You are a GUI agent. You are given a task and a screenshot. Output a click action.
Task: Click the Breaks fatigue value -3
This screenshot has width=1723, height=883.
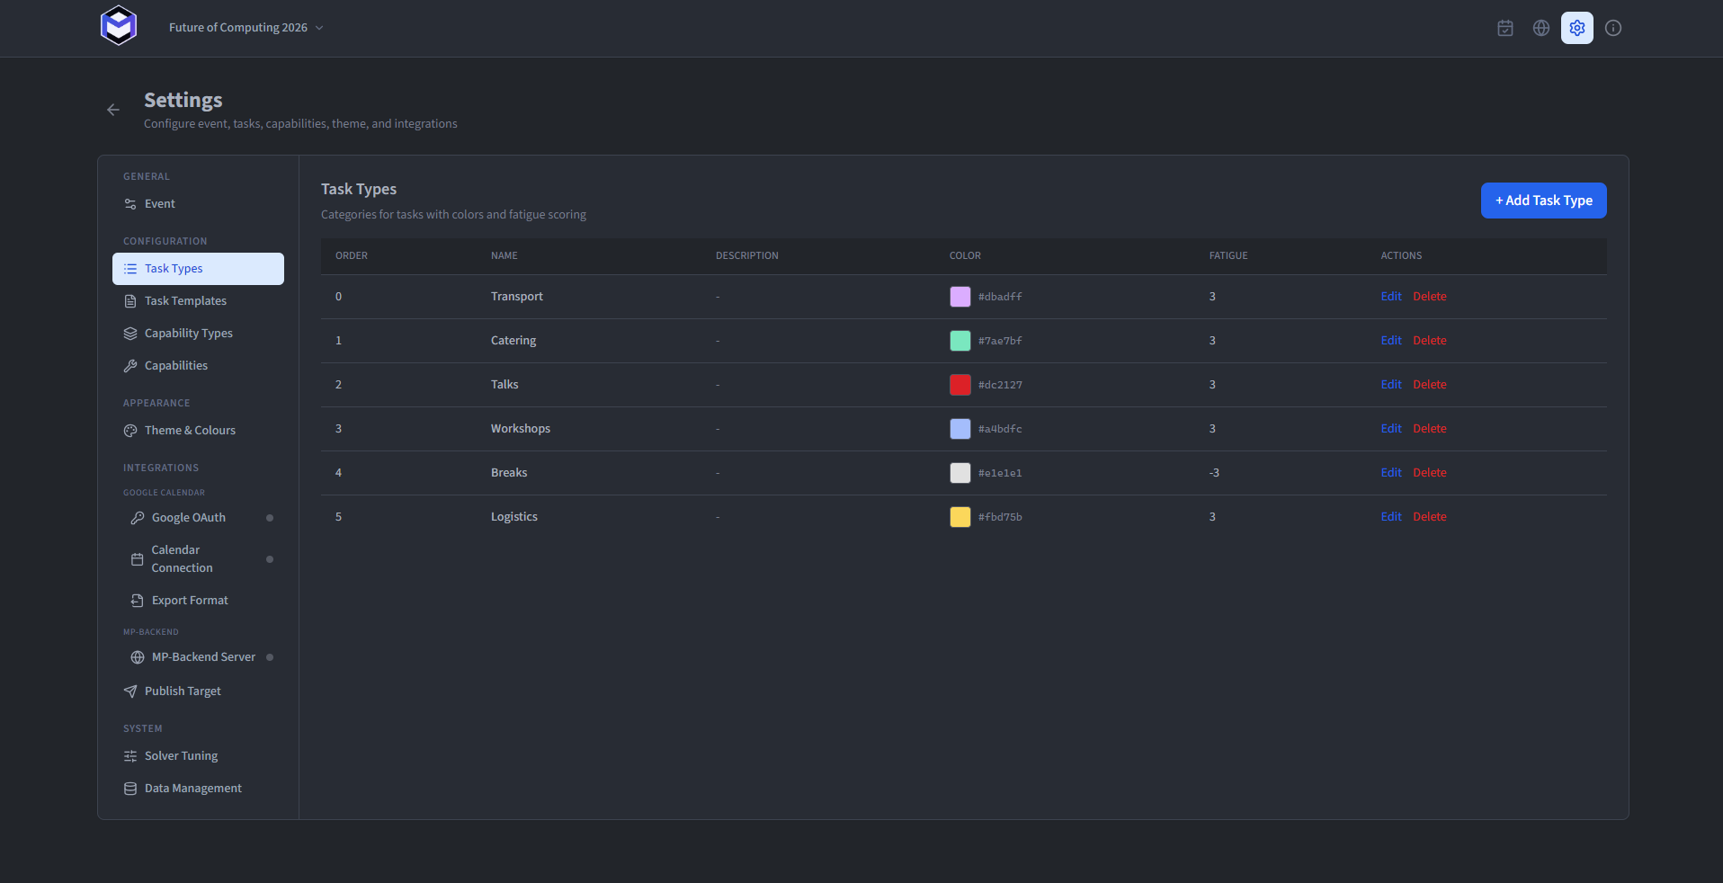tap(1214, 473)
